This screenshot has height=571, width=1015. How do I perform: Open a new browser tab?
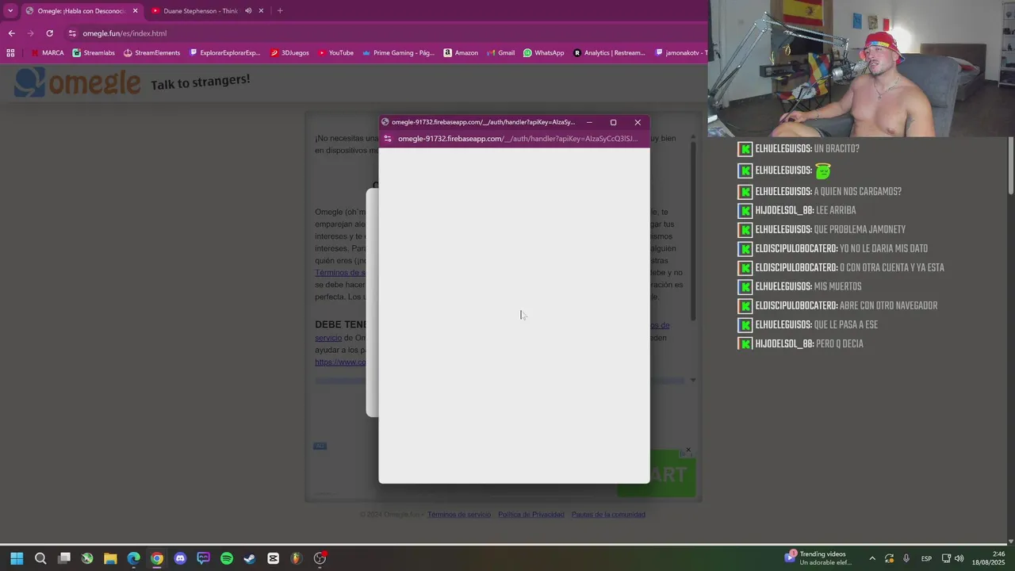click(280, 10)
